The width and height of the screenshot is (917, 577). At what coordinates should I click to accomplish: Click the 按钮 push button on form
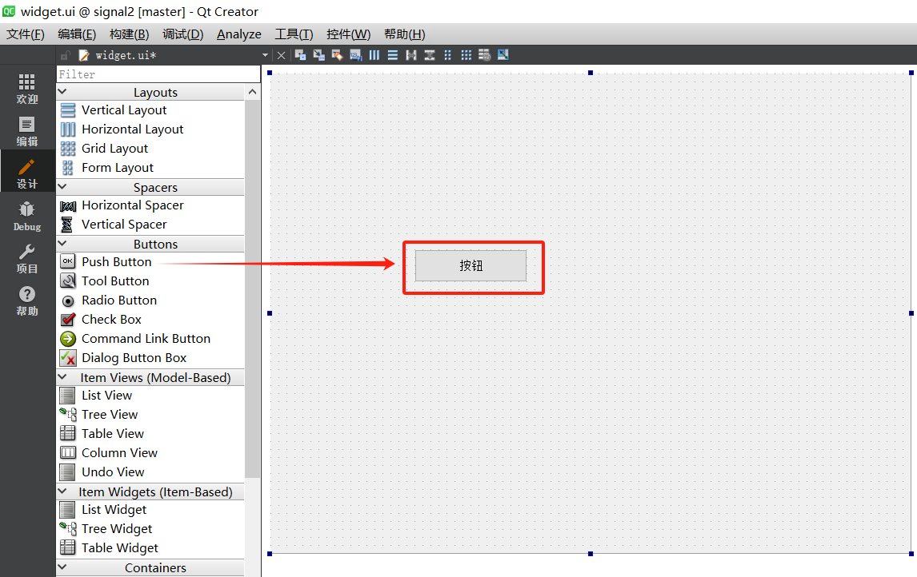[471, 265]
